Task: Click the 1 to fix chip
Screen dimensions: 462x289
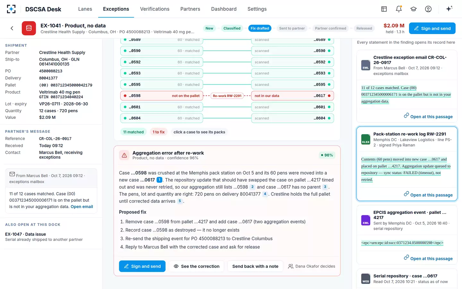Action: (158, 132)
